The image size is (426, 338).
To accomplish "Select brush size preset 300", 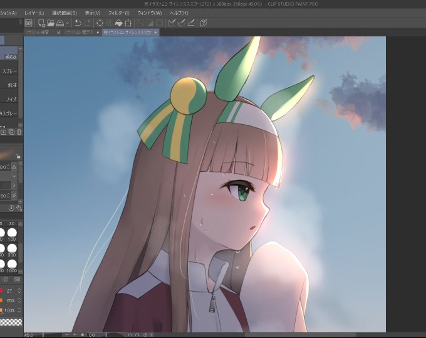I will click(x=12, y=250).
